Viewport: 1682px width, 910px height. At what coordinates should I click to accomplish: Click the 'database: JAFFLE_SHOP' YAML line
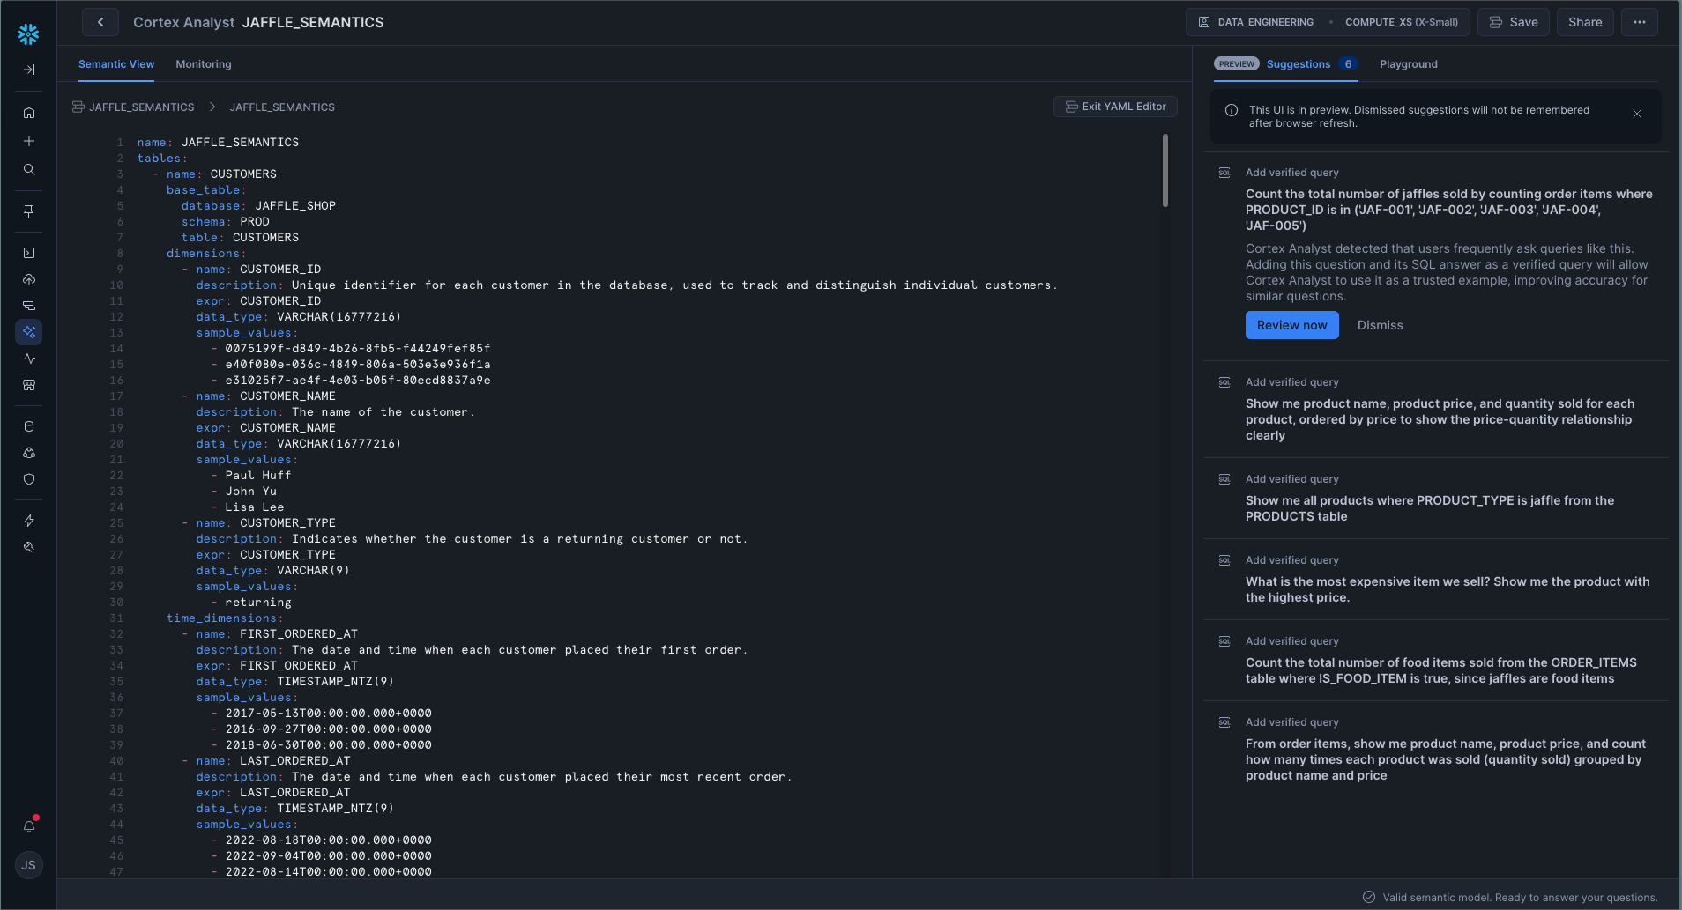(258, 206)
